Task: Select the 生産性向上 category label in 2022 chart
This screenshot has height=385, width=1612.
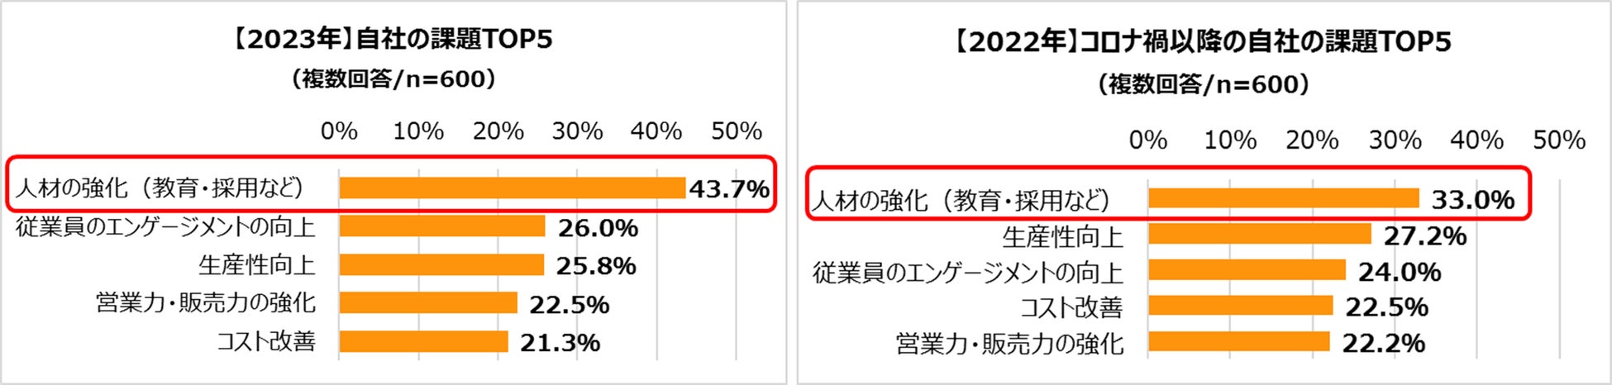Action: coord(1062,237)
